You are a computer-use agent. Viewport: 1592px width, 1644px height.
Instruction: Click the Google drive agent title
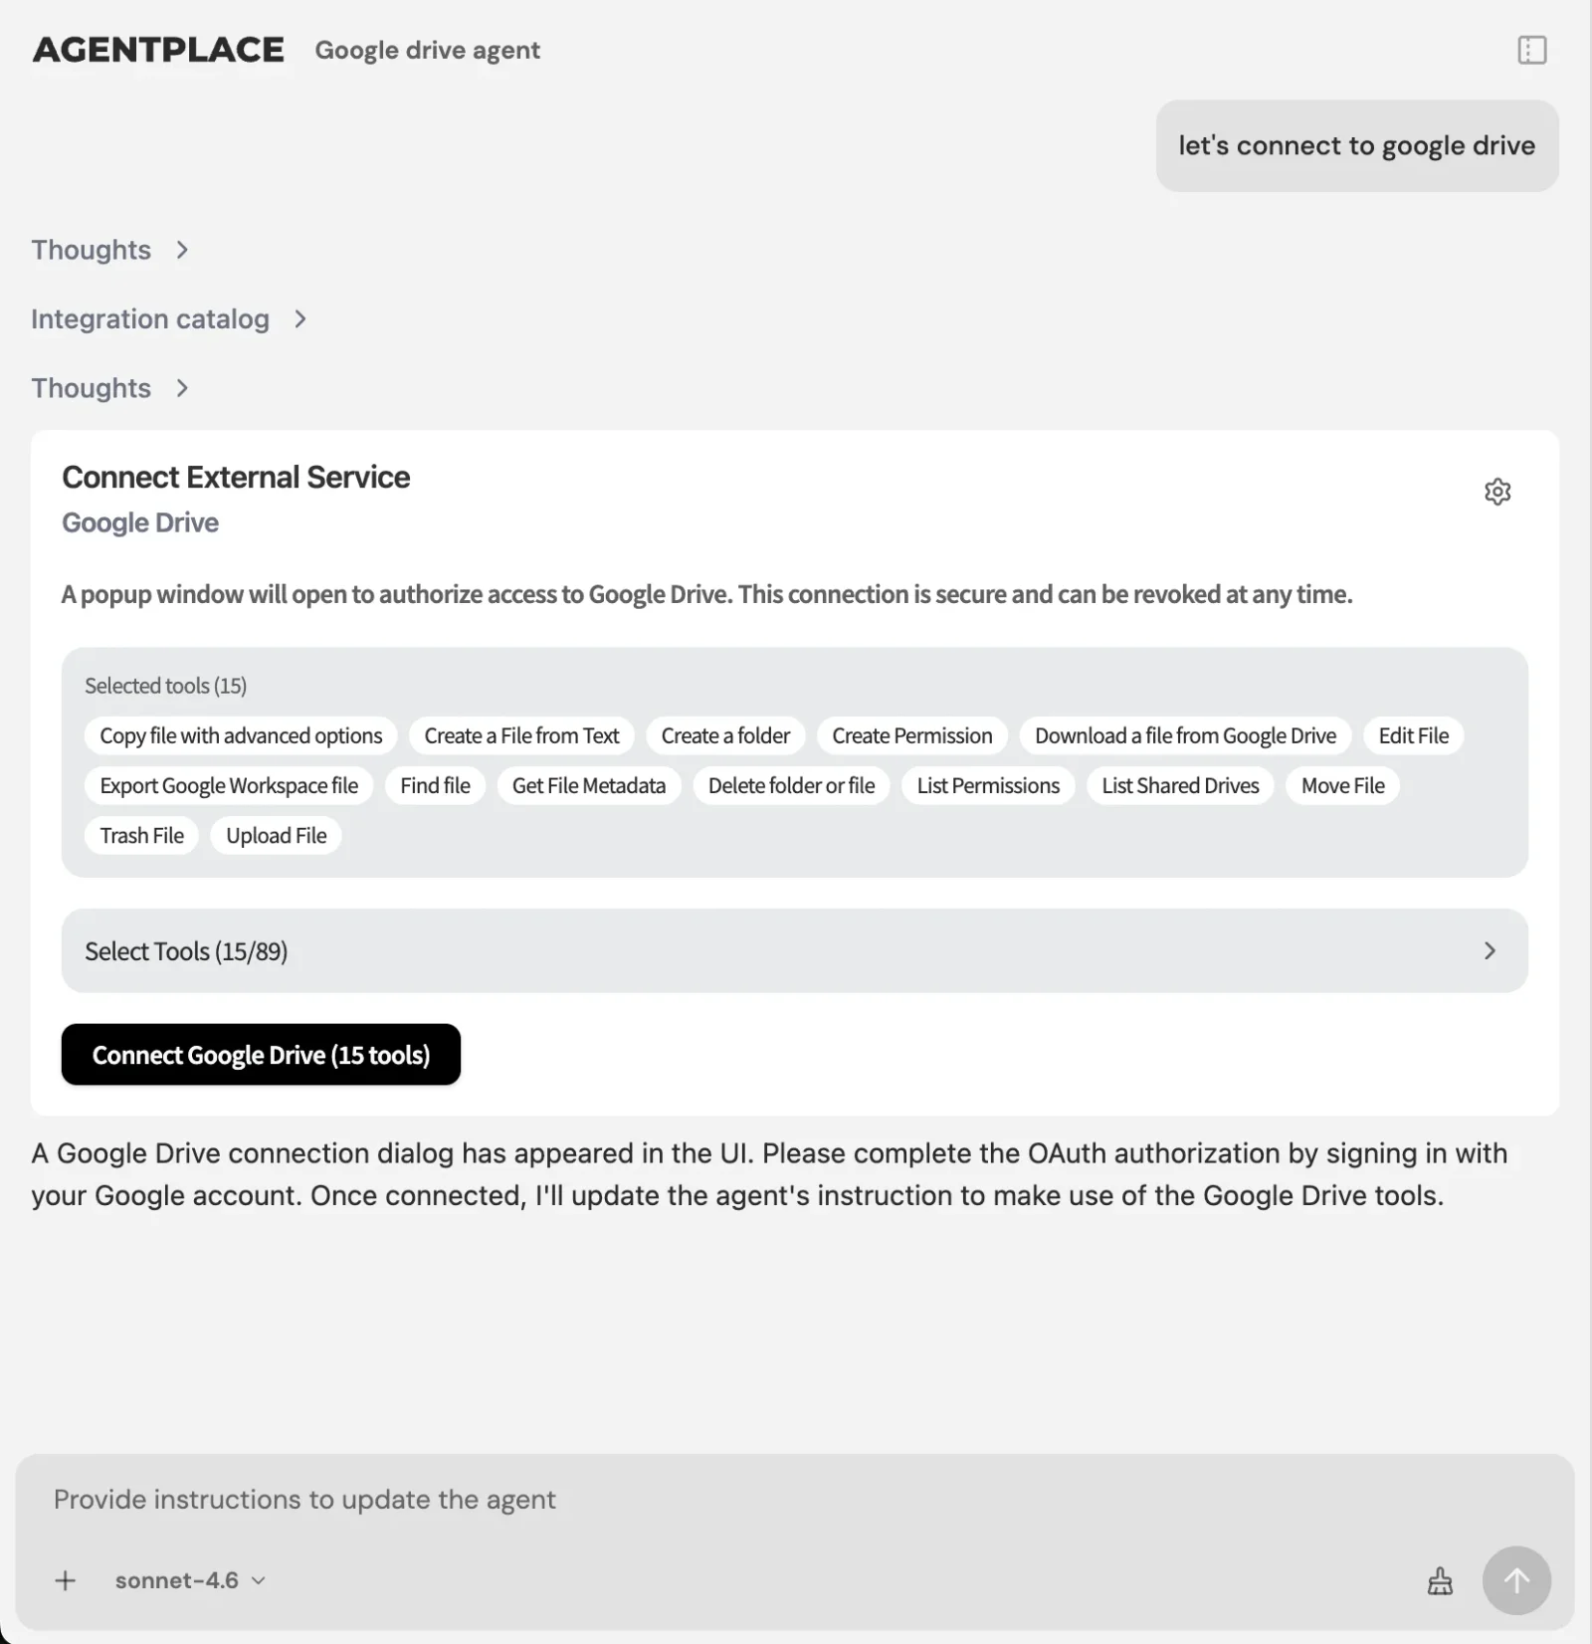pyautogui.click(x=427, y=51)
